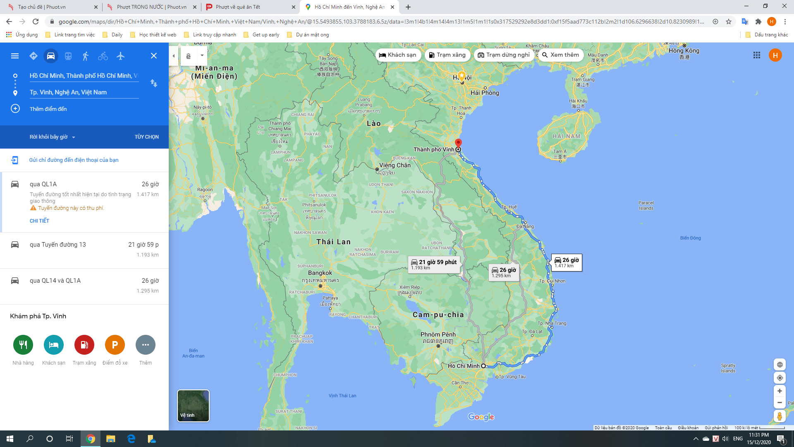Open Chrome three-dot menu

785,22
